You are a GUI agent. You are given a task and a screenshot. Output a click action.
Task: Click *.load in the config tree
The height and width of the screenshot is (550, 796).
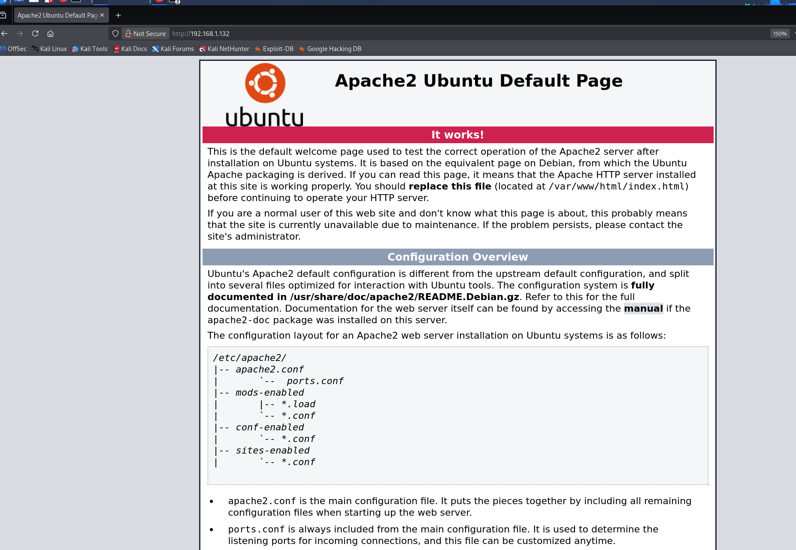pyautogui.click(x=298, y=404)
